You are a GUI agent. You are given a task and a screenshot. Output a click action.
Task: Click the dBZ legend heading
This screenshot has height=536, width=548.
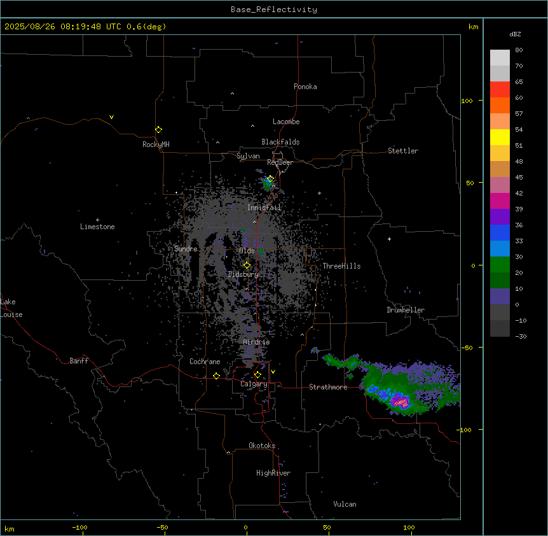point(515,34)
